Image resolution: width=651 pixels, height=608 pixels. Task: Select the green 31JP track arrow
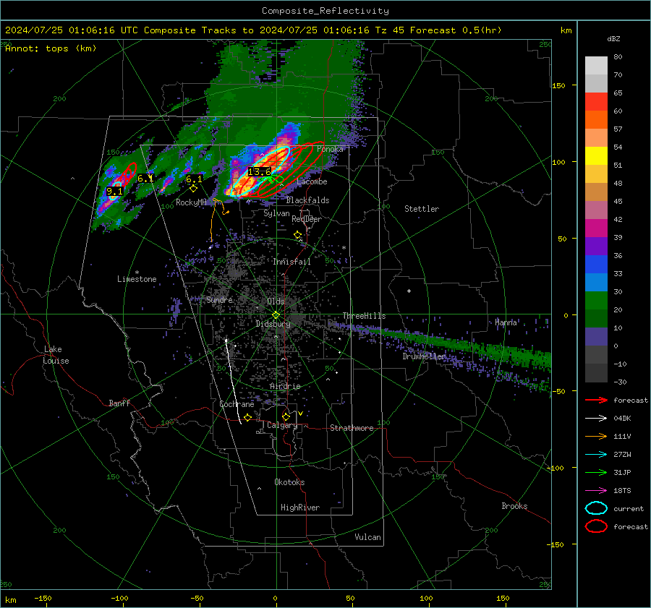point(596,472)
